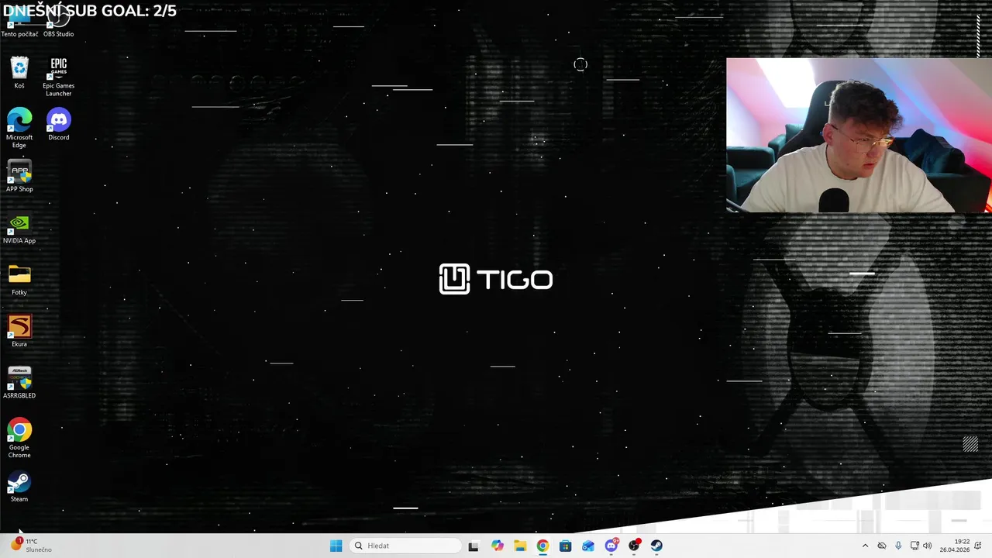Open Microsoft Store from the taskbar

566,546
